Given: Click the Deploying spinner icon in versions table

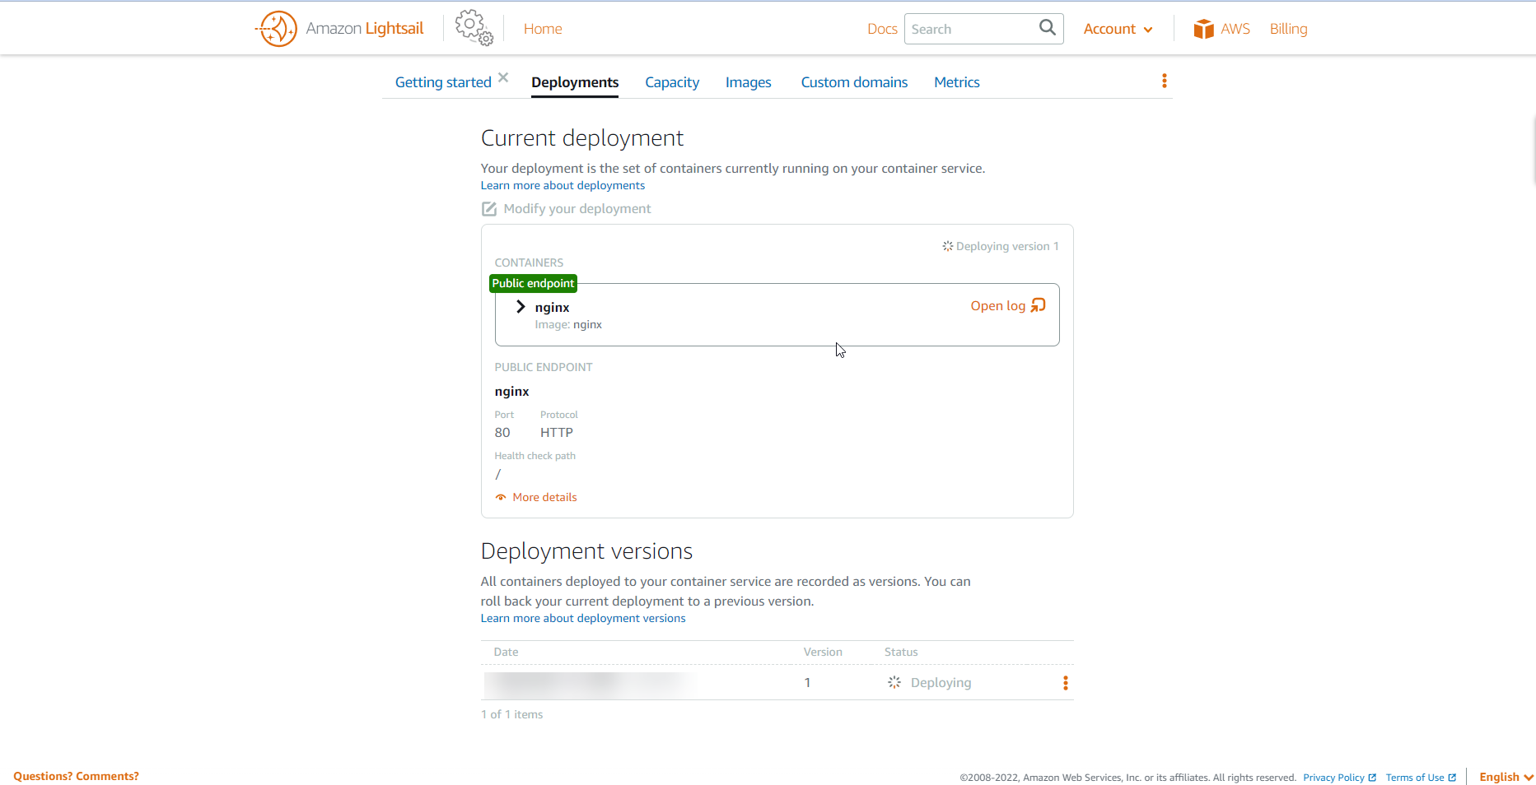Looking at the screenshot, I should 894,682.
